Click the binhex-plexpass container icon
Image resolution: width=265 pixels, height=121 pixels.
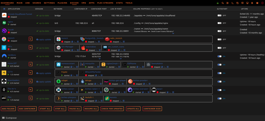click(59, 98)
